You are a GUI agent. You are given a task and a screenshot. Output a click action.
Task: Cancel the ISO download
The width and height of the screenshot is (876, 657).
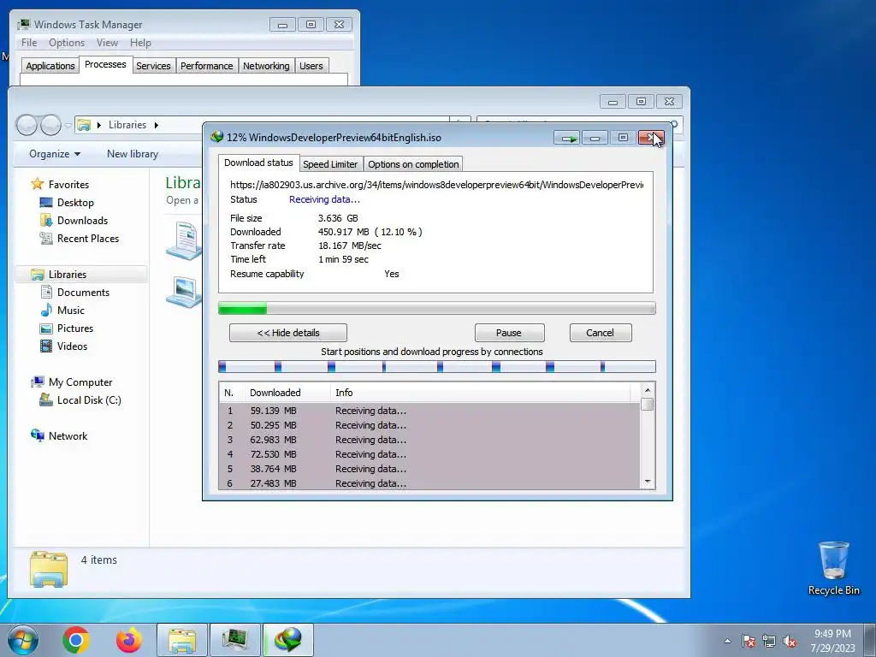(600, 333)
